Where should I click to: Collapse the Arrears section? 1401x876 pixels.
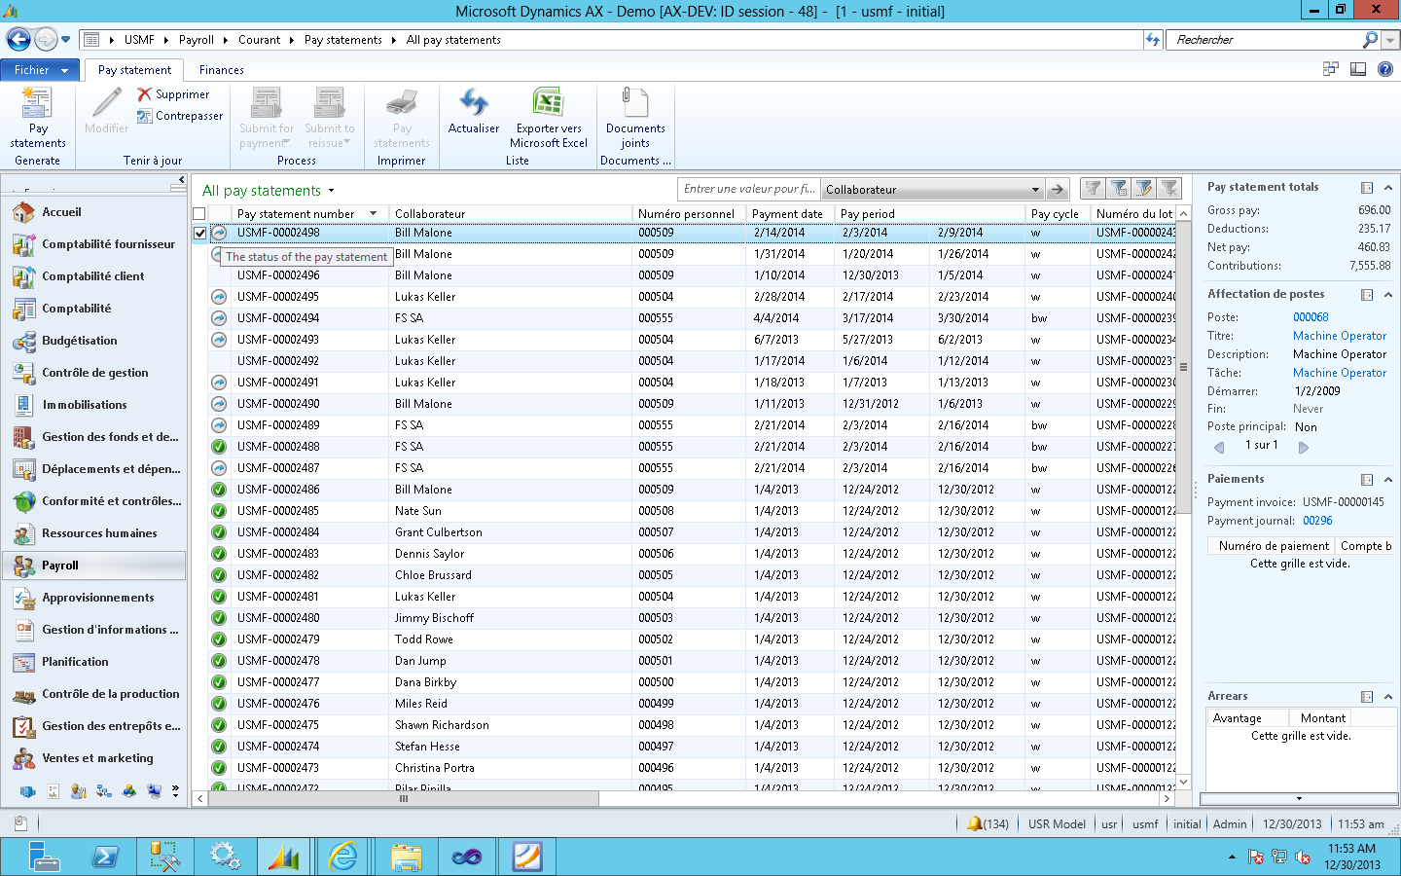1388,697
